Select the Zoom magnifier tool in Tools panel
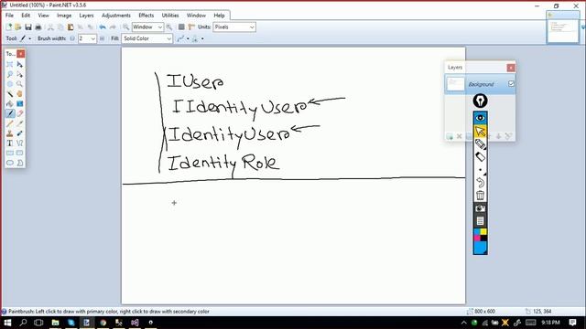Viewport: 586px width, 329px height. click(19, 84)
